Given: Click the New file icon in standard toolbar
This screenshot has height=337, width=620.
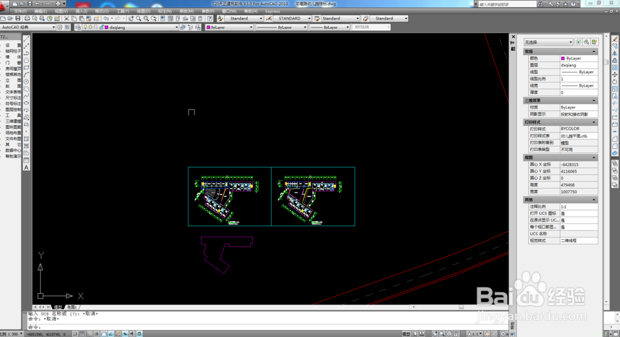Looking at the screenshot, I should tap(2, 19).
